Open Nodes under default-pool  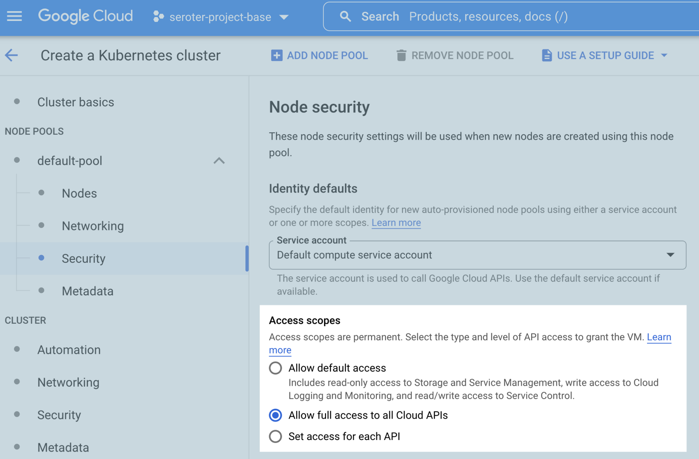(79, 194)
